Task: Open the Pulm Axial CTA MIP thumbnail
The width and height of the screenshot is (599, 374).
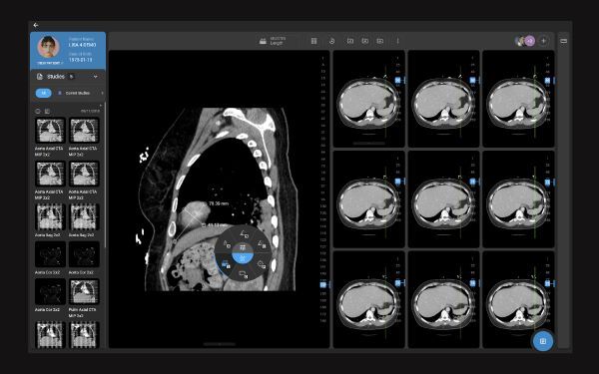Action: [x=84, y=292]
